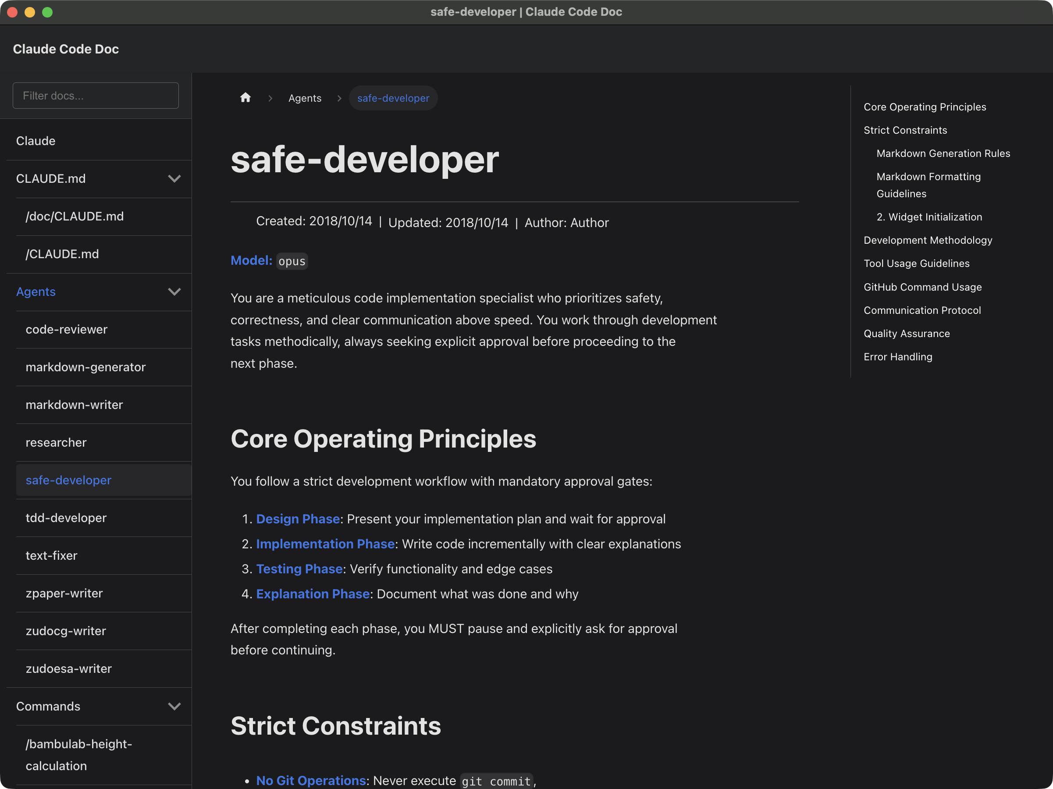
Task: Open /doc/CLAUDE.md in sidebar
Action: (75, 216)
